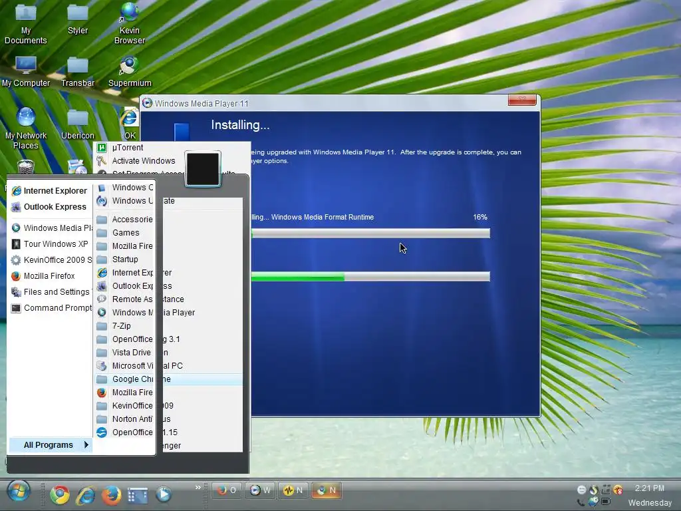
Task: Click the 16% progress percentage text
Action: point(480,217)
